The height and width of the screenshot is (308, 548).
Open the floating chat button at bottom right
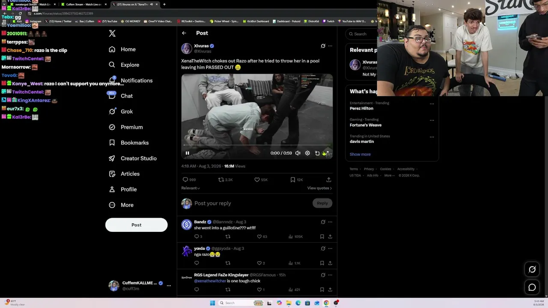[x=532, y=287]
